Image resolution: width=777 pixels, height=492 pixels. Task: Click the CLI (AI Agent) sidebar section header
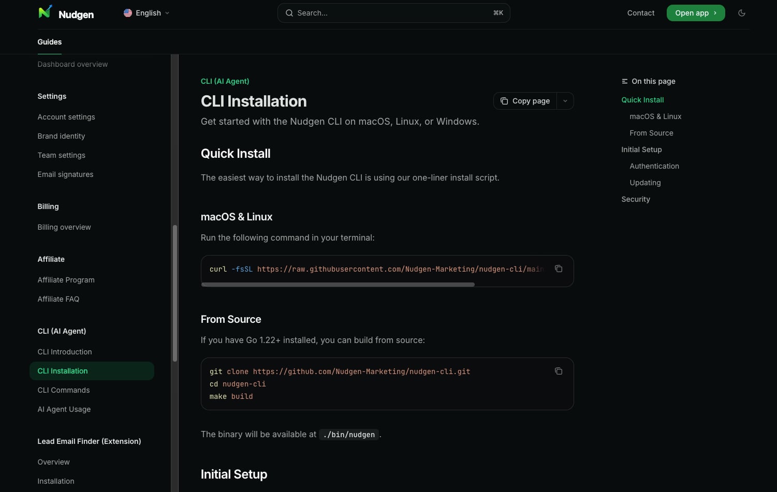[x=62, y=331]
